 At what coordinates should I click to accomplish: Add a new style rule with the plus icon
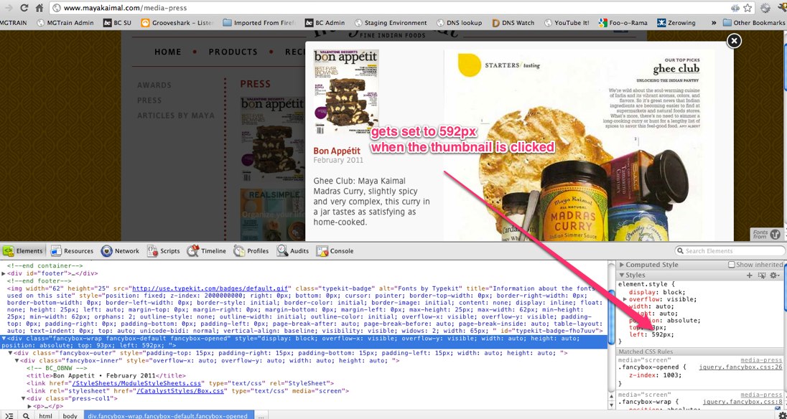[750, 275]
